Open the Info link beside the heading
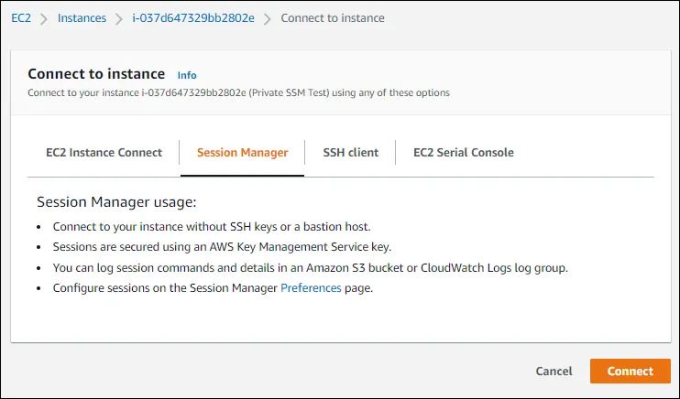Viewport: 680px width, 399px height. 187,75
